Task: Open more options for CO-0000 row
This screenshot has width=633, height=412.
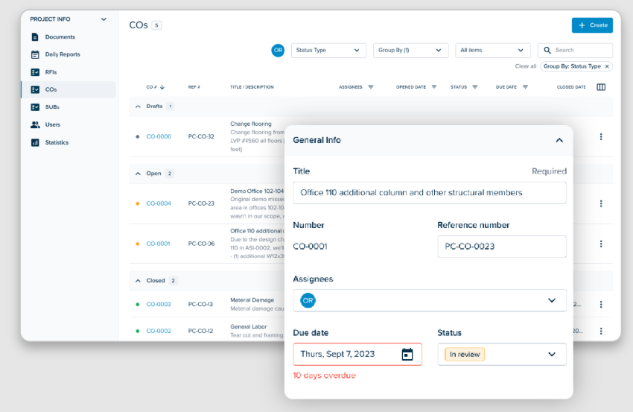Action: pos(601,137)
